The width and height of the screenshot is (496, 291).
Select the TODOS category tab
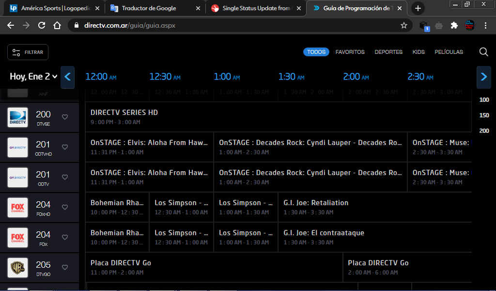coord(316,52)
